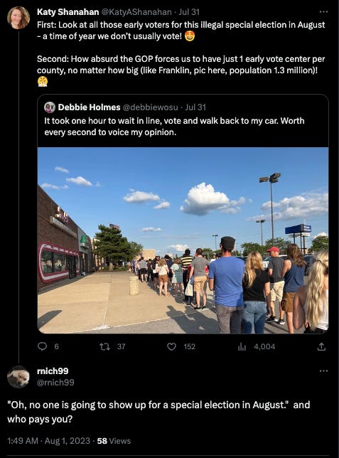
Task: Click the retweet icon
Action: tap(104, 347)
